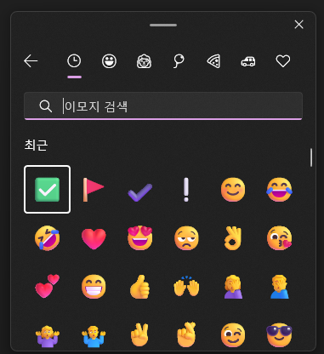
Task: Insert the woman shrugging emoji
Action: 48,336
